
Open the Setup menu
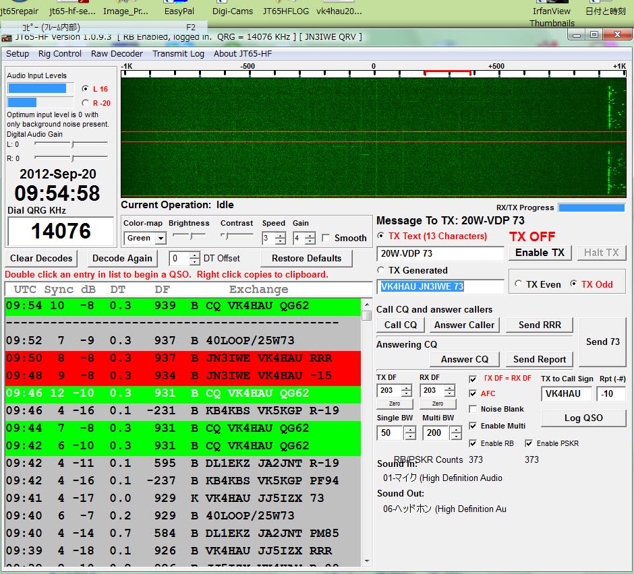(x=18, y=54)
